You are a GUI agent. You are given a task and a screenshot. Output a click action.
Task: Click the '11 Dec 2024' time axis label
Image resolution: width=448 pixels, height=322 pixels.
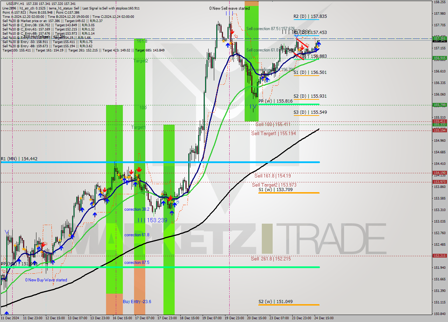click(x=10, y=318)
